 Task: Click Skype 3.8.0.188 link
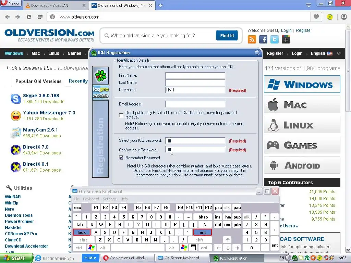(x=41, y=96)
